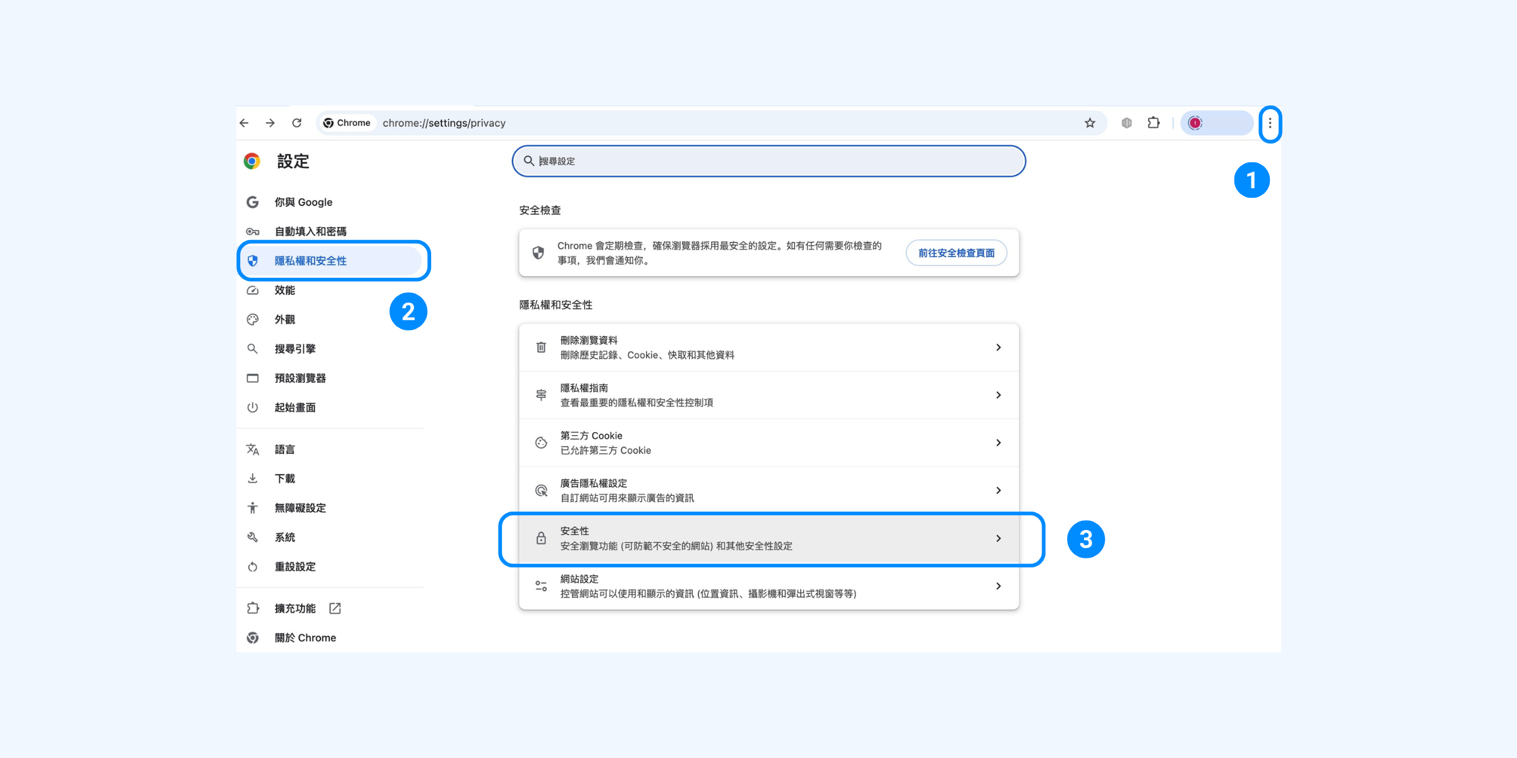Click the 搜尋設定 search field
The image size is (1517, 758).
pos(769,161)
